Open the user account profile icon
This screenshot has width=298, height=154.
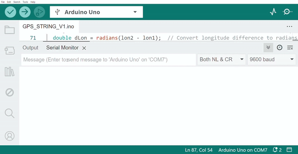tap(10, 136)
